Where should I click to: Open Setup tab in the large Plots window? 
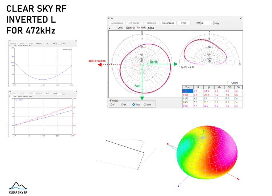151,28
